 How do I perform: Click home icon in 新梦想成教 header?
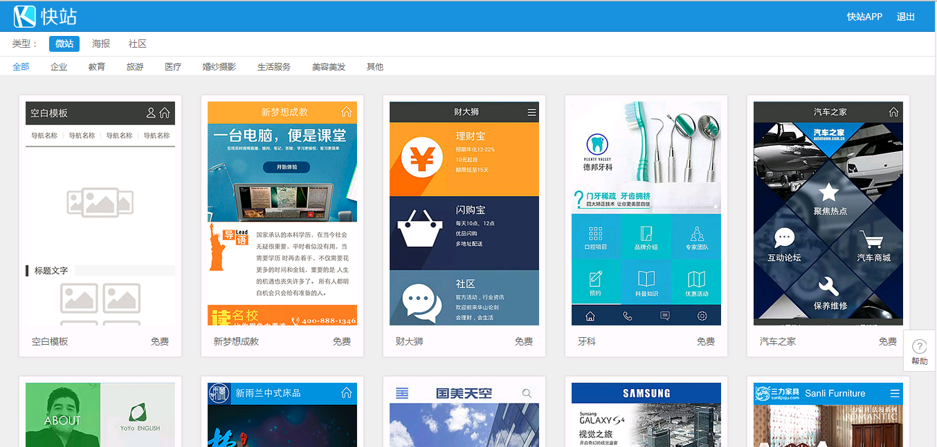347,112
